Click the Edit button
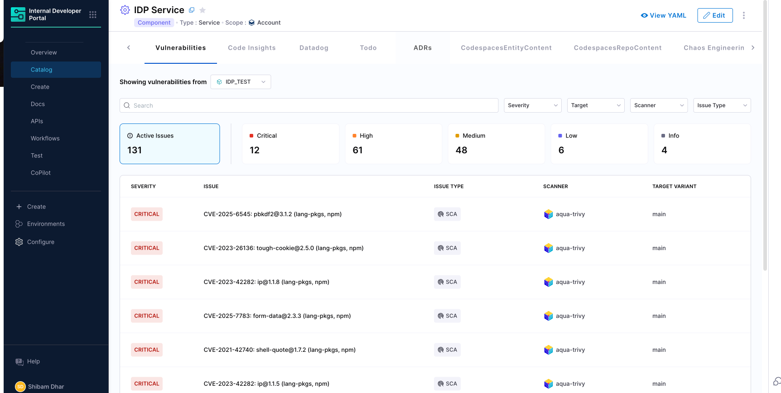This screenshot has width=781, height=393. [714, 15]
